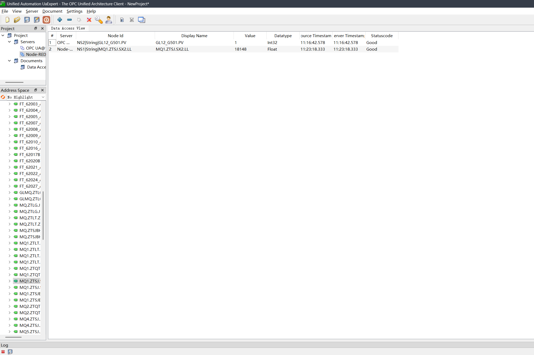This screenshot has height=355, width=534.
Task: Click the Save As icon with pencil
Action: (x=37, y=20)
